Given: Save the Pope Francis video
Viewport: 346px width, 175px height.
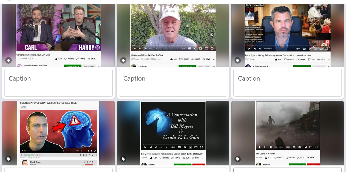Looking at the screenshot, I should click(x=321, y=59).
